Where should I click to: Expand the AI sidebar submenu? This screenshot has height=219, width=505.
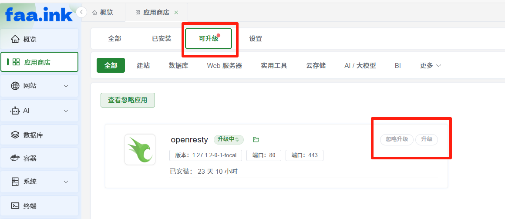[x=39, y=111]
